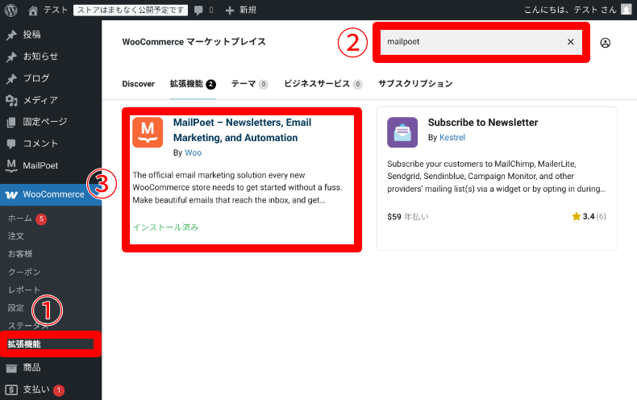This screenshot has height=400, width=637.
Task: Go to 設定 submenu
Action: click(x=16, y=308)
